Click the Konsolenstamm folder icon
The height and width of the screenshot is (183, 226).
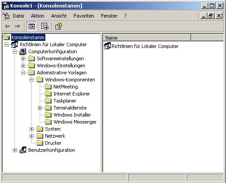point(6,37)
